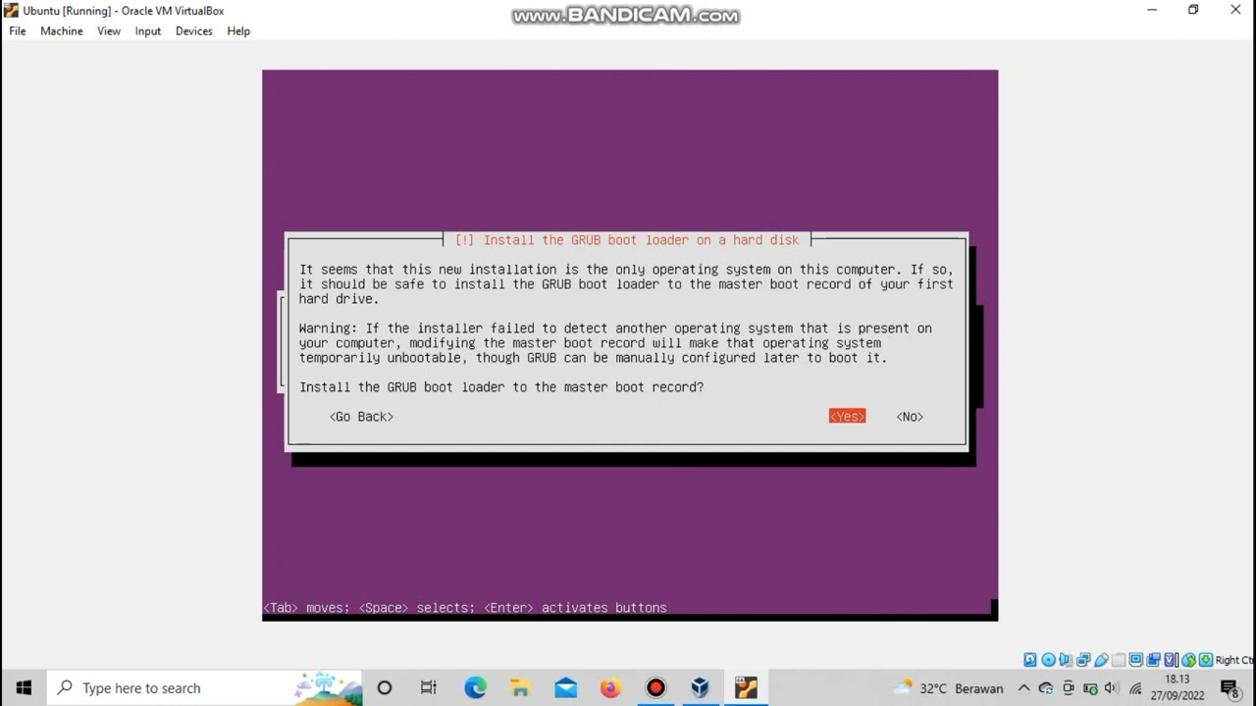Click the audio status indicator icon

[x=1066, y=660]
